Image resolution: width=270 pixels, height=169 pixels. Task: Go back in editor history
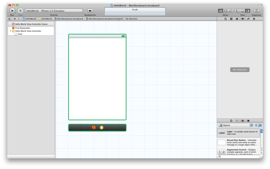coord(15,19)
